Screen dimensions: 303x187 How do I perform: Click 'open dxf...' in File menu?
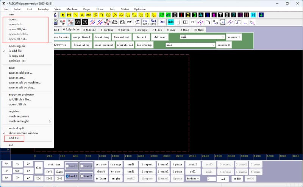pyautogui.click(x=16, y=24)
